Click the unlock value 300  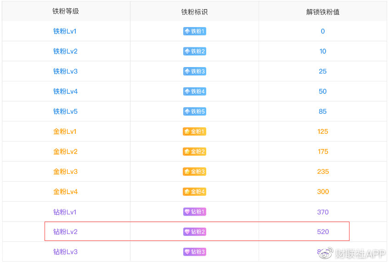(x=323, y=192)
